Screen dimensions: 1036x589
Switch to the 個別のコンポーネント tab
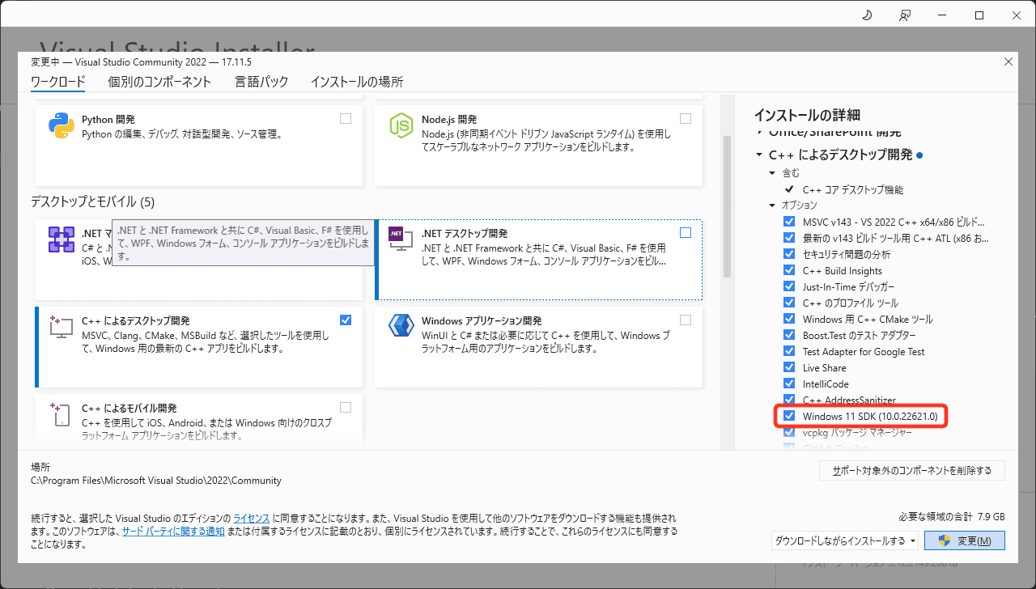point(159,82)
